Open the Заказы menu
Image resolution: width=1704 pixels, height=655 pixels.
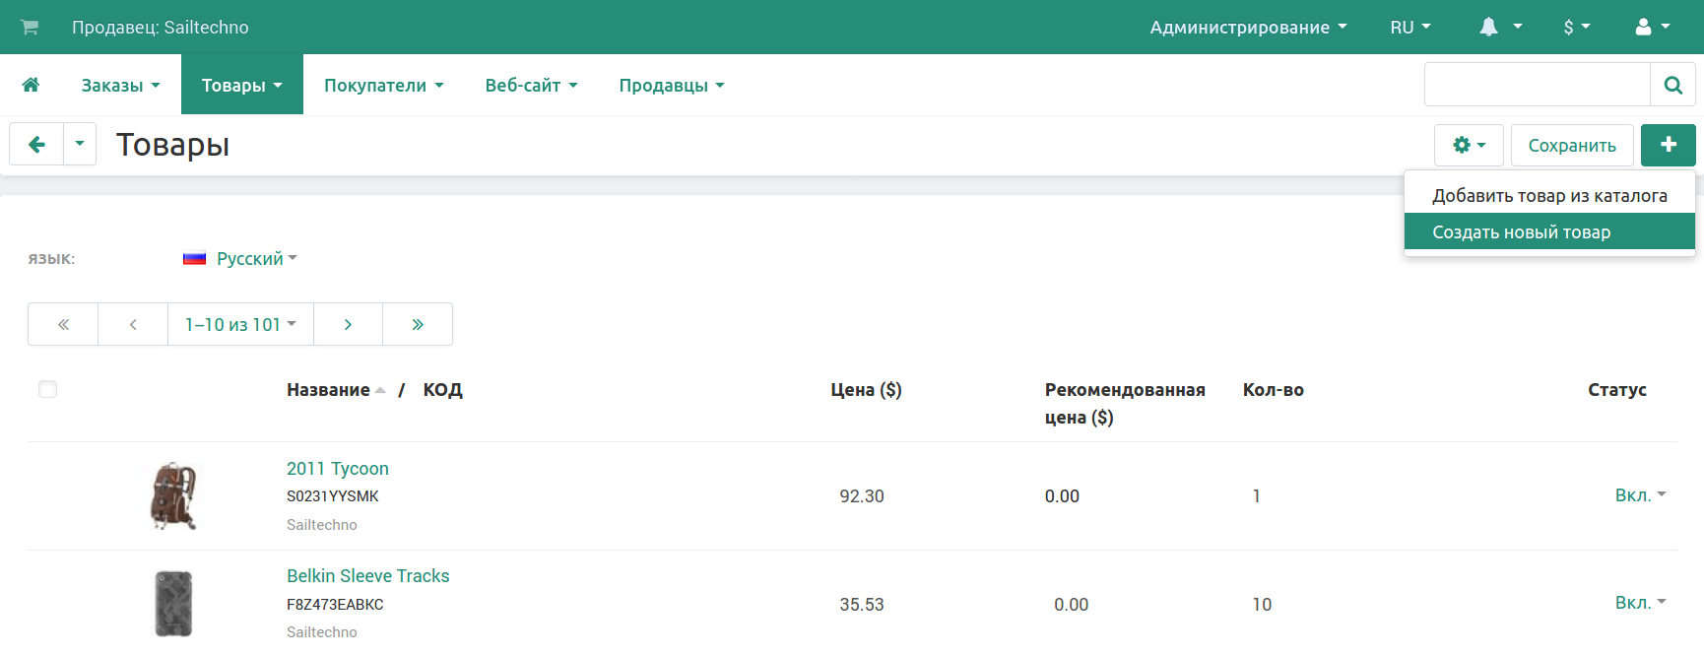pos(120,86)
